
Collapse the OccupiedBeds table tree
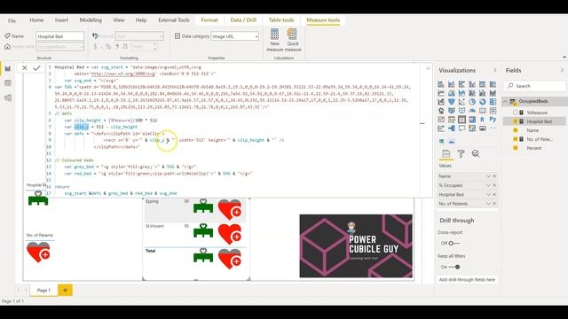[505, 102]
